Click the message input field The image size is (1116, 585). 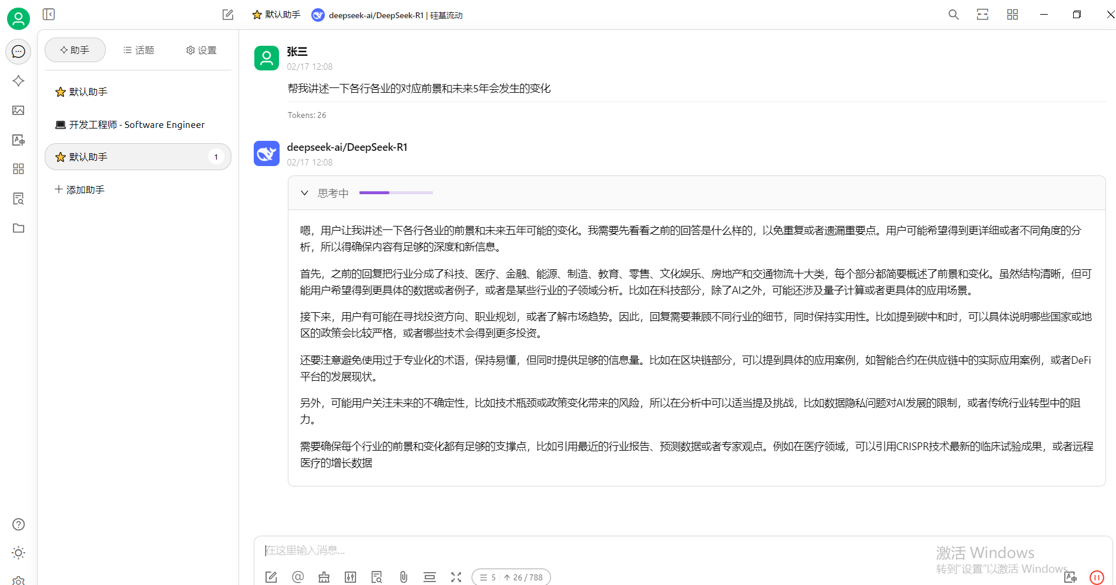pyautogui.click(x=587, y=550)
